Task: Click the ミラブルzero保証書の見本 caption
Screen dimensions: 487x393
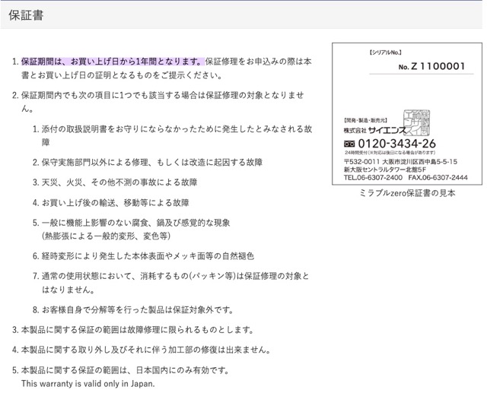Action: tap(406, 193)
